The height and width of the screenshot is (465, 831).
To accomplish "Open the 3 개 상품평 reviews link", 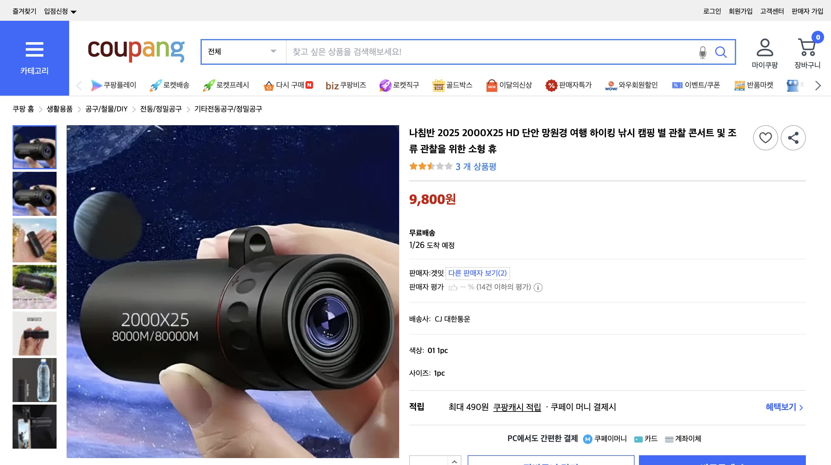I will [x=476, y=167].
